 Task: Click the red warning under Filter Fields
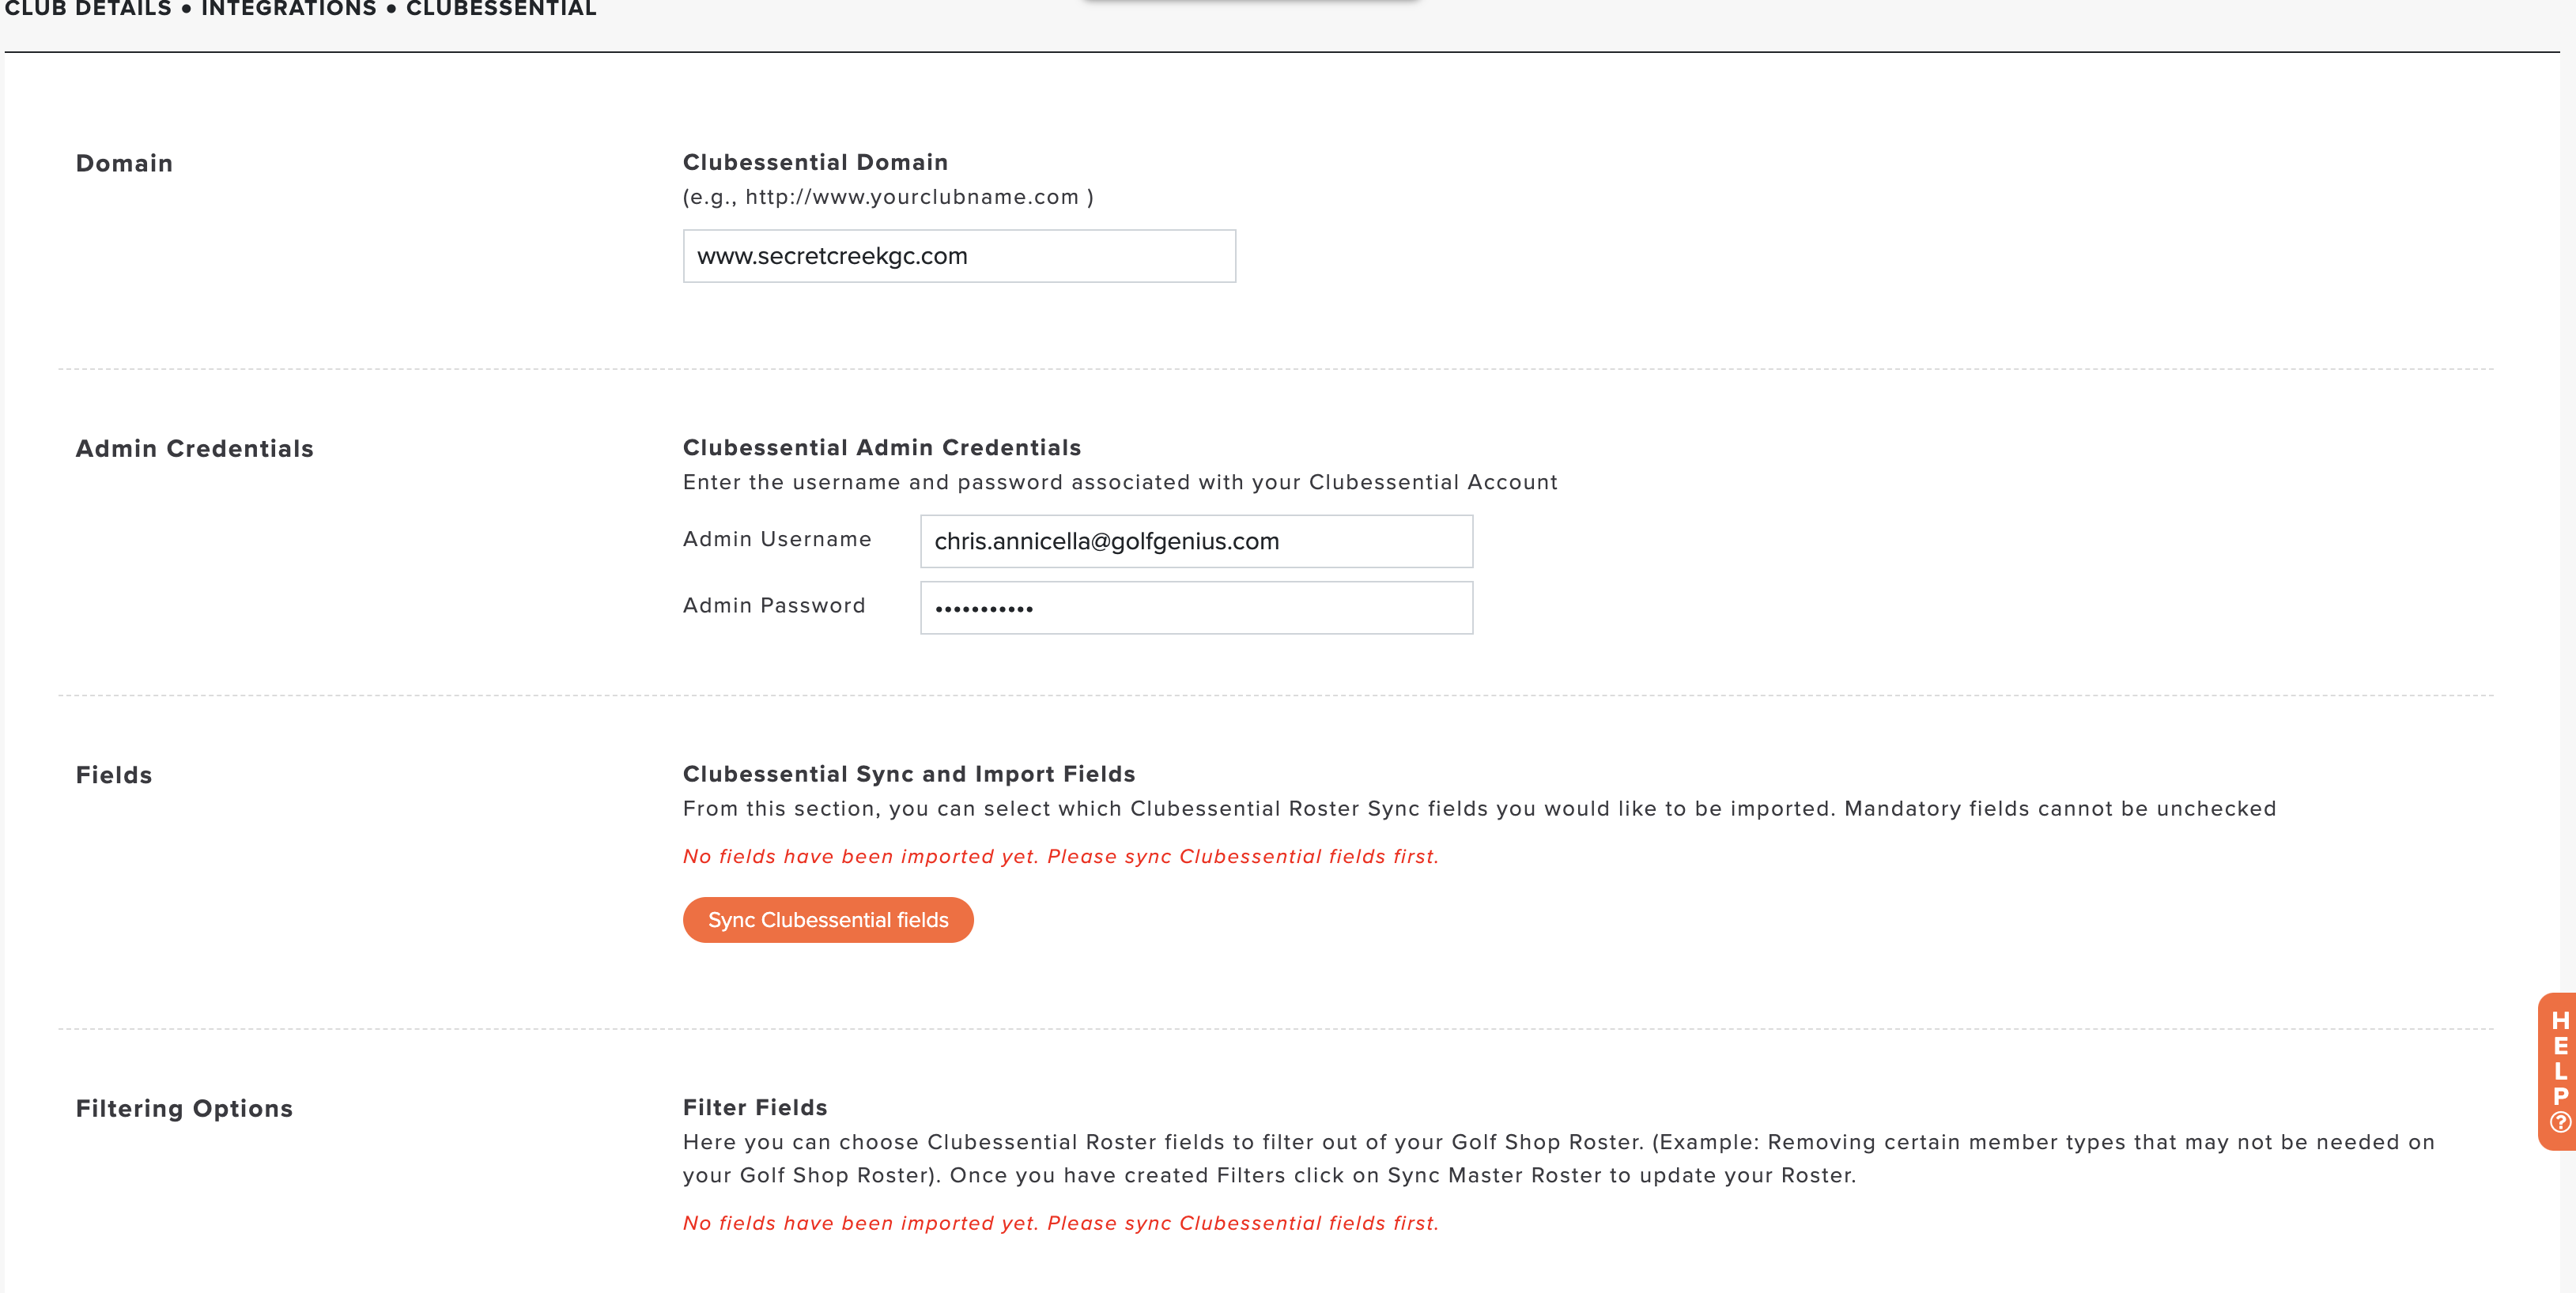(1061, 1223)
